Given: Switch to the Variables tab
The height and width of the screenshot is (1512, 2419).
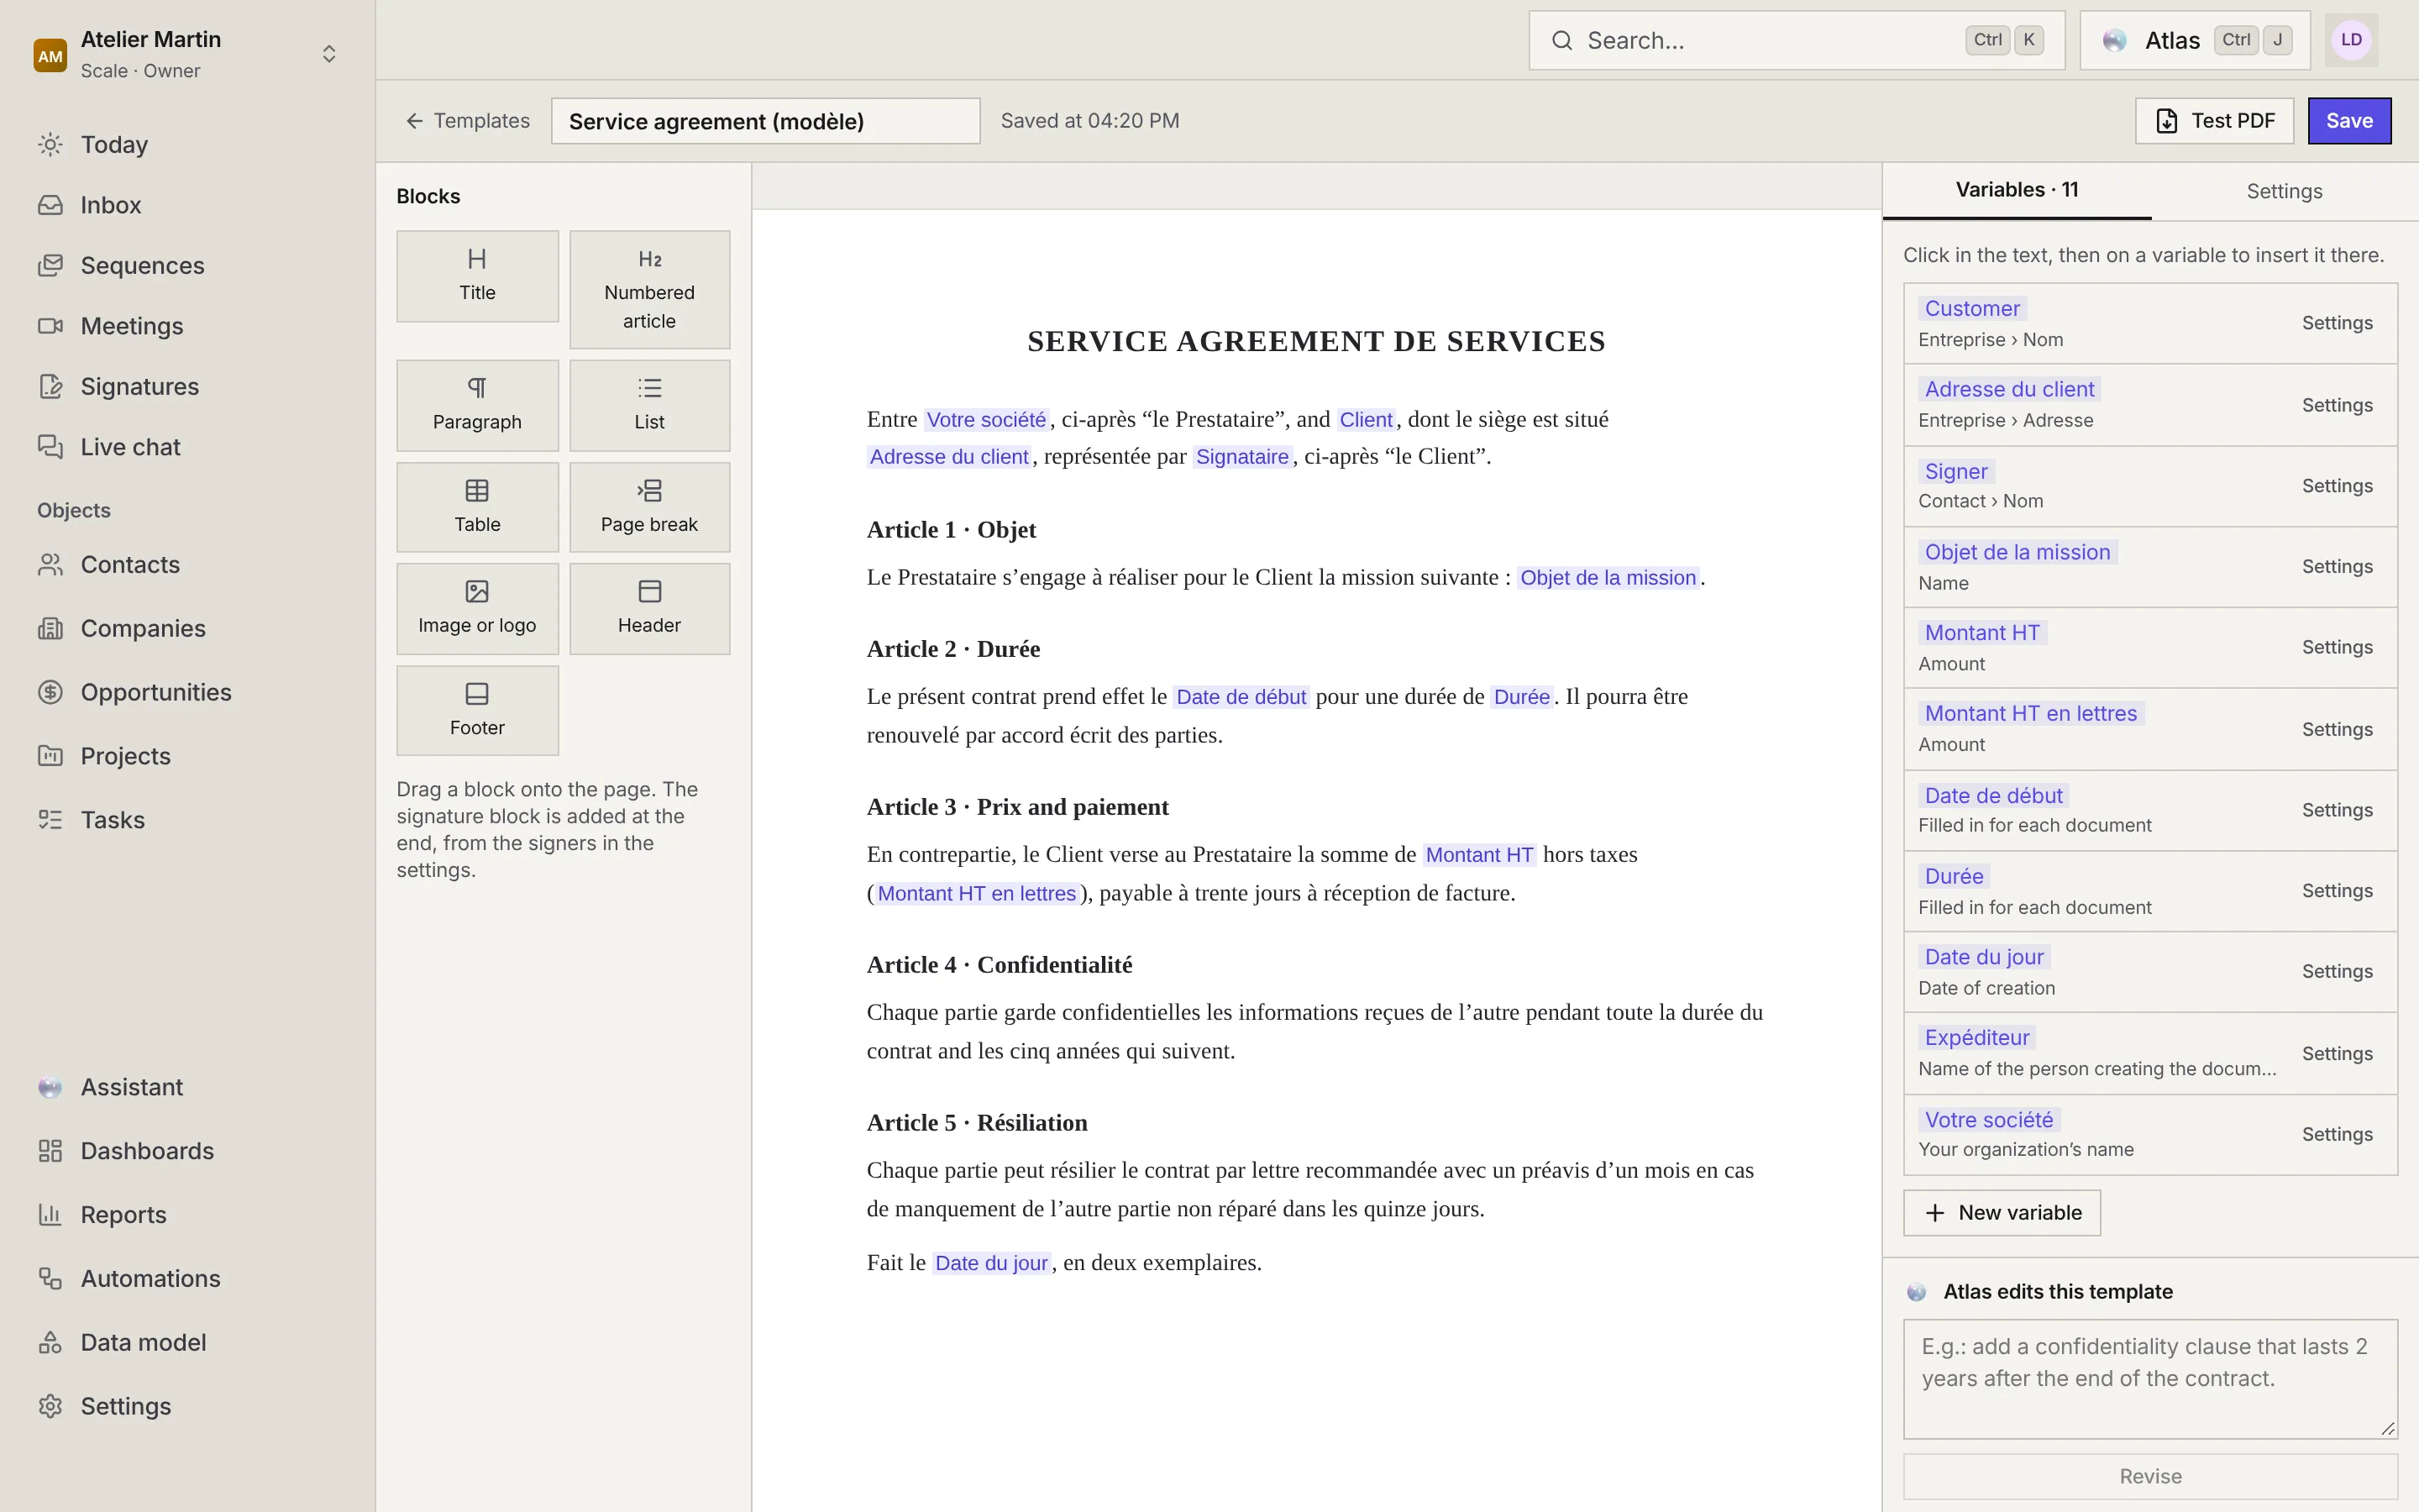Looking at the screenshot, I should (2016, 190).
